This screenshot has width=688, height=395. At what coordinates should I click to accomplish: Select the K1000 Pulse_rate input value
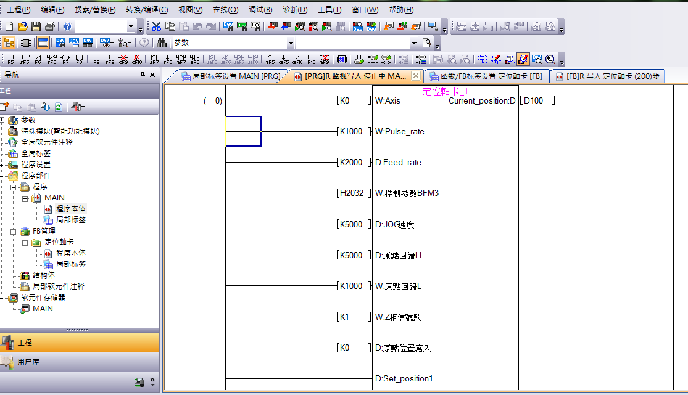pyautogui.click(x=352, y=131)
